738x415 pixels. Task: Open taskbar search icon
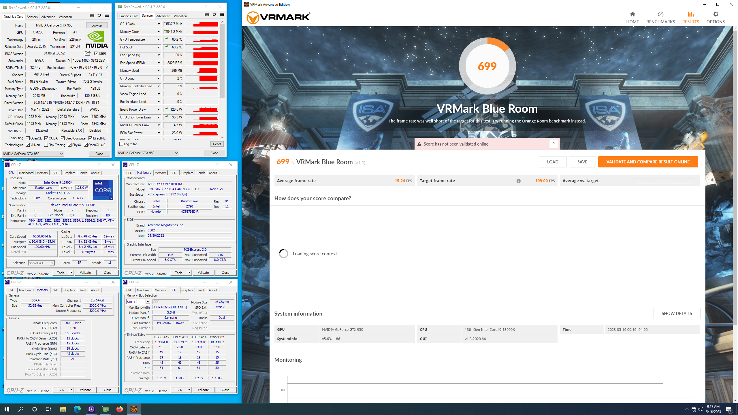tap(21, 409)
